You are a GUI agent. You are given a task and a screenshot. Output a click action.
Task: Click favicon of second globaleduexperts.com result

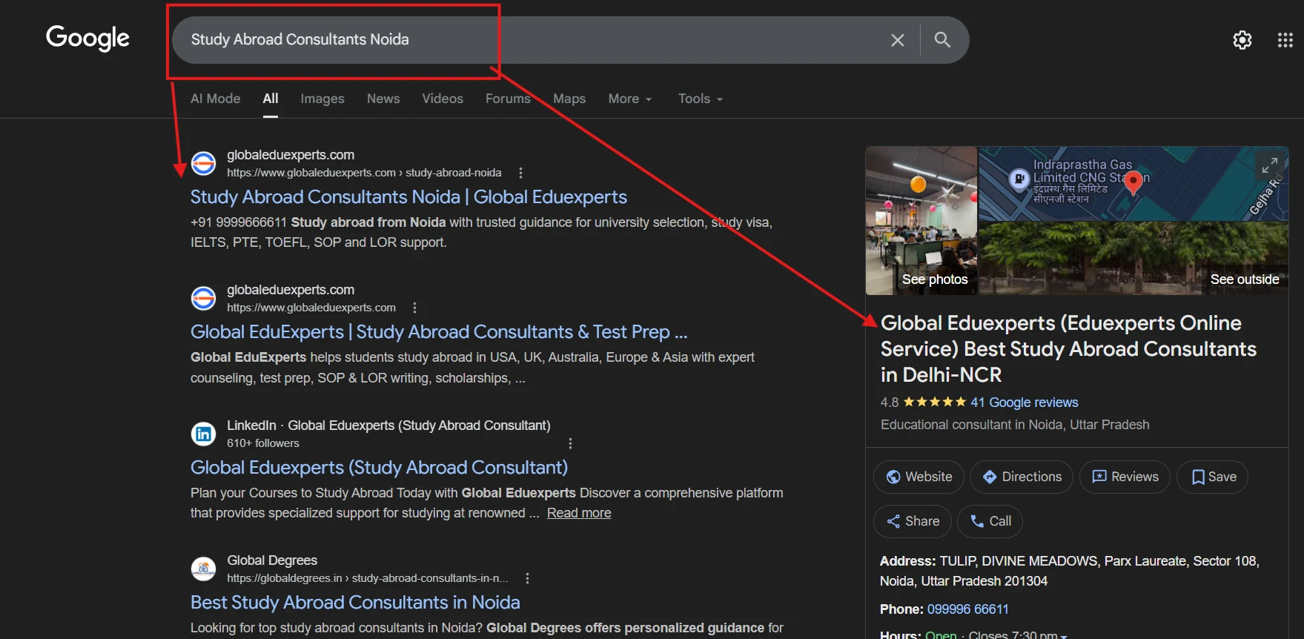coord(203,298)
